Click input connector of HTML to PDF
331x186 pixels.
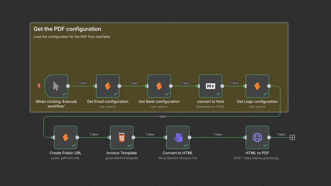(x=246, y=137)
